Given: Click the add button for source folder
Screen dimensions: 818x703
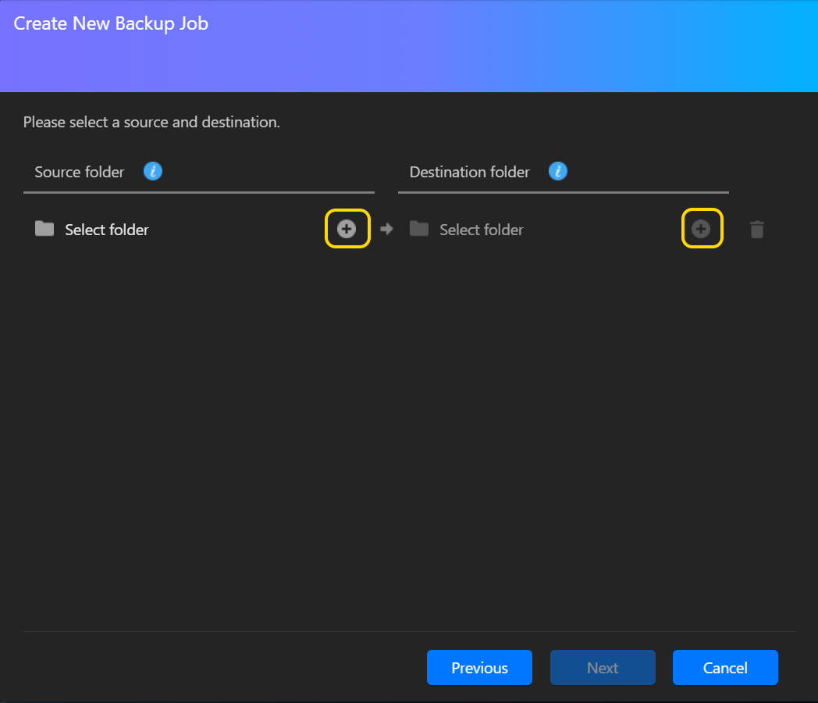Looking at the screenshot, I should (347, 229).
